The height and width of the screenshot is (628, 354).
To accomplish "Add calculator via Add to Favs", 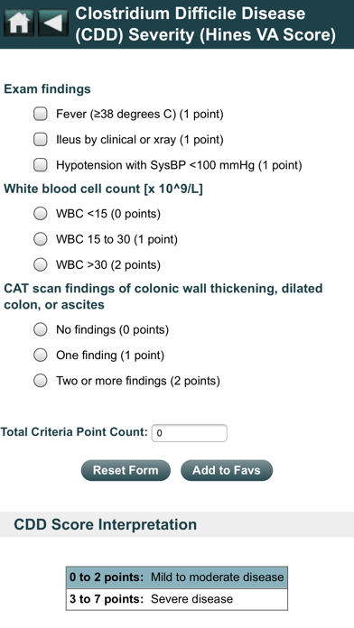I will pos(227,470).
